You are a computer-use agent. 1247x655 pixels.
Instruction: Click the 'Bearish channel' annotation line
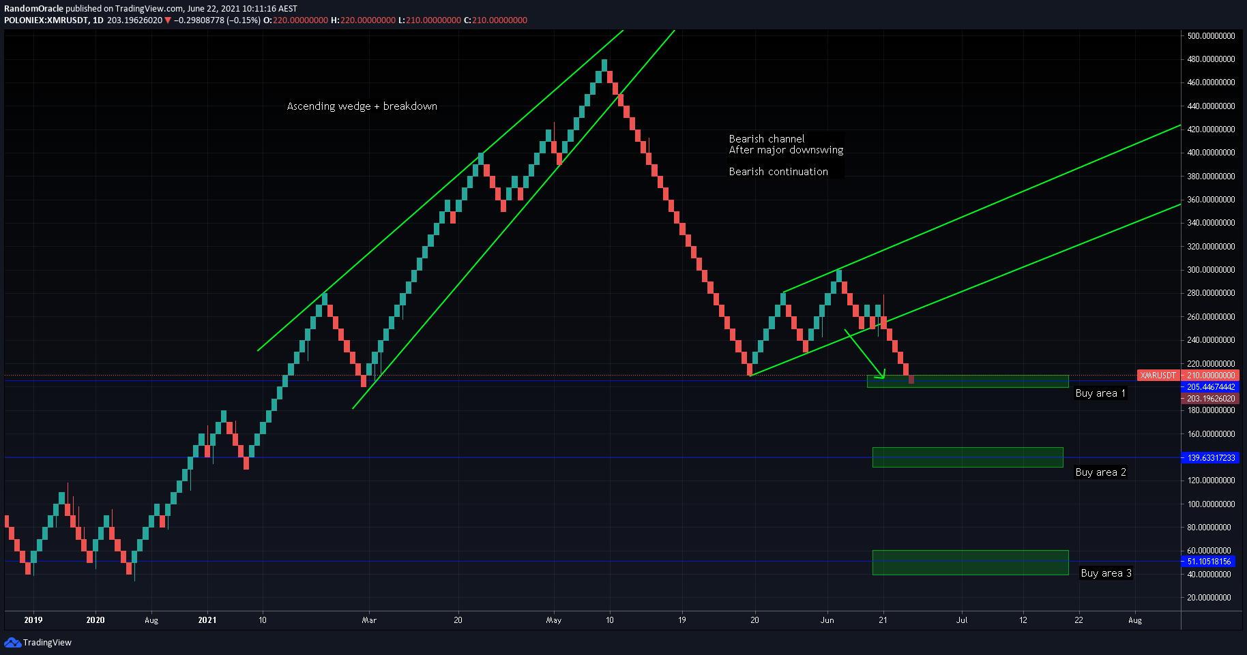click(x=767, y=139)
